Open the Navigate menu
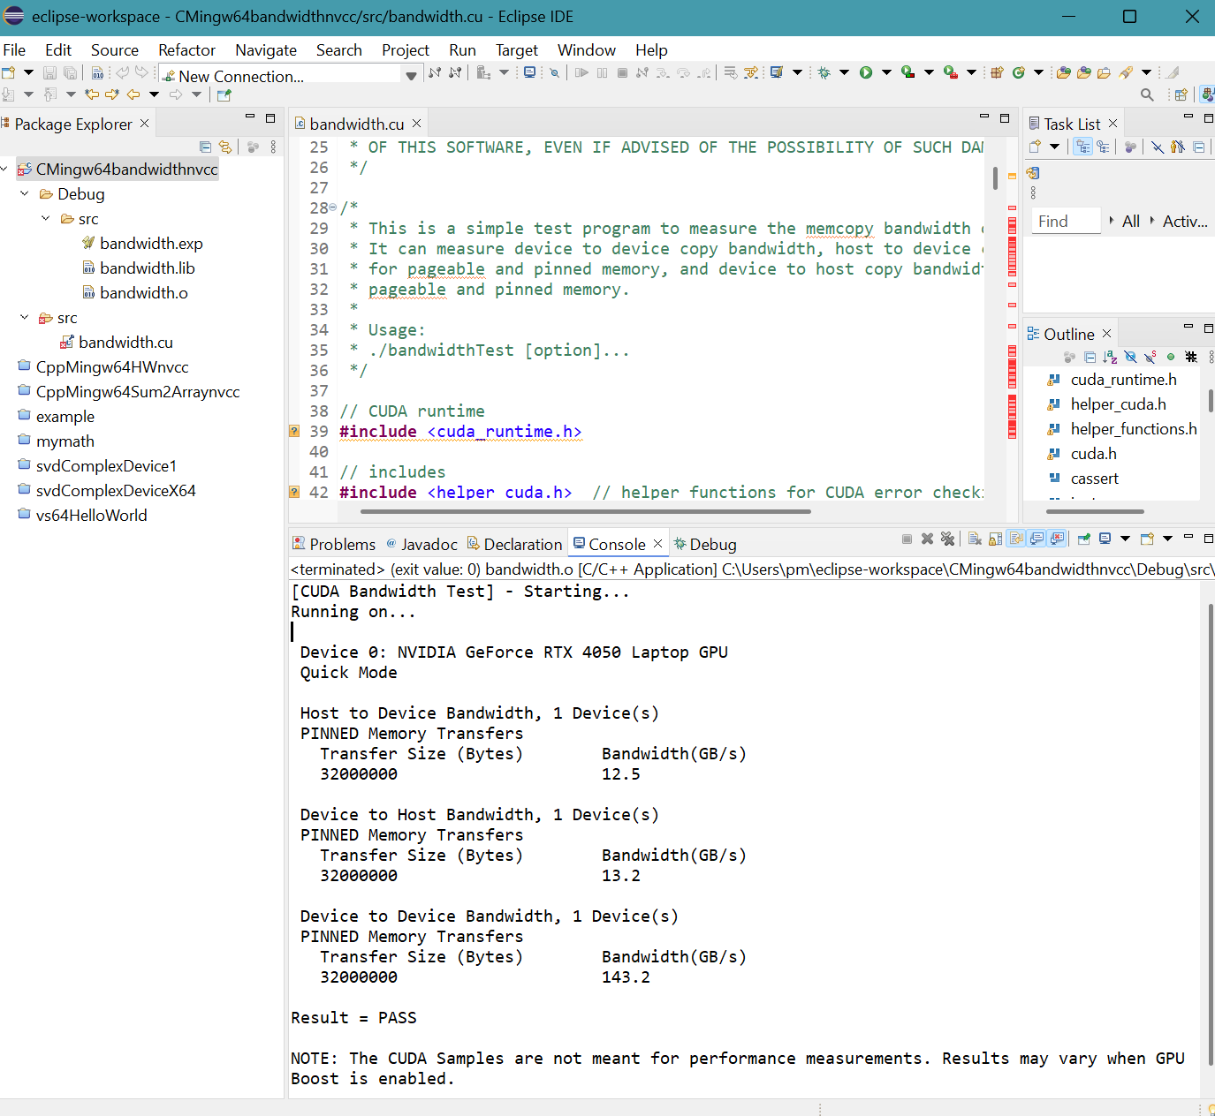 (x=266, y=50)
